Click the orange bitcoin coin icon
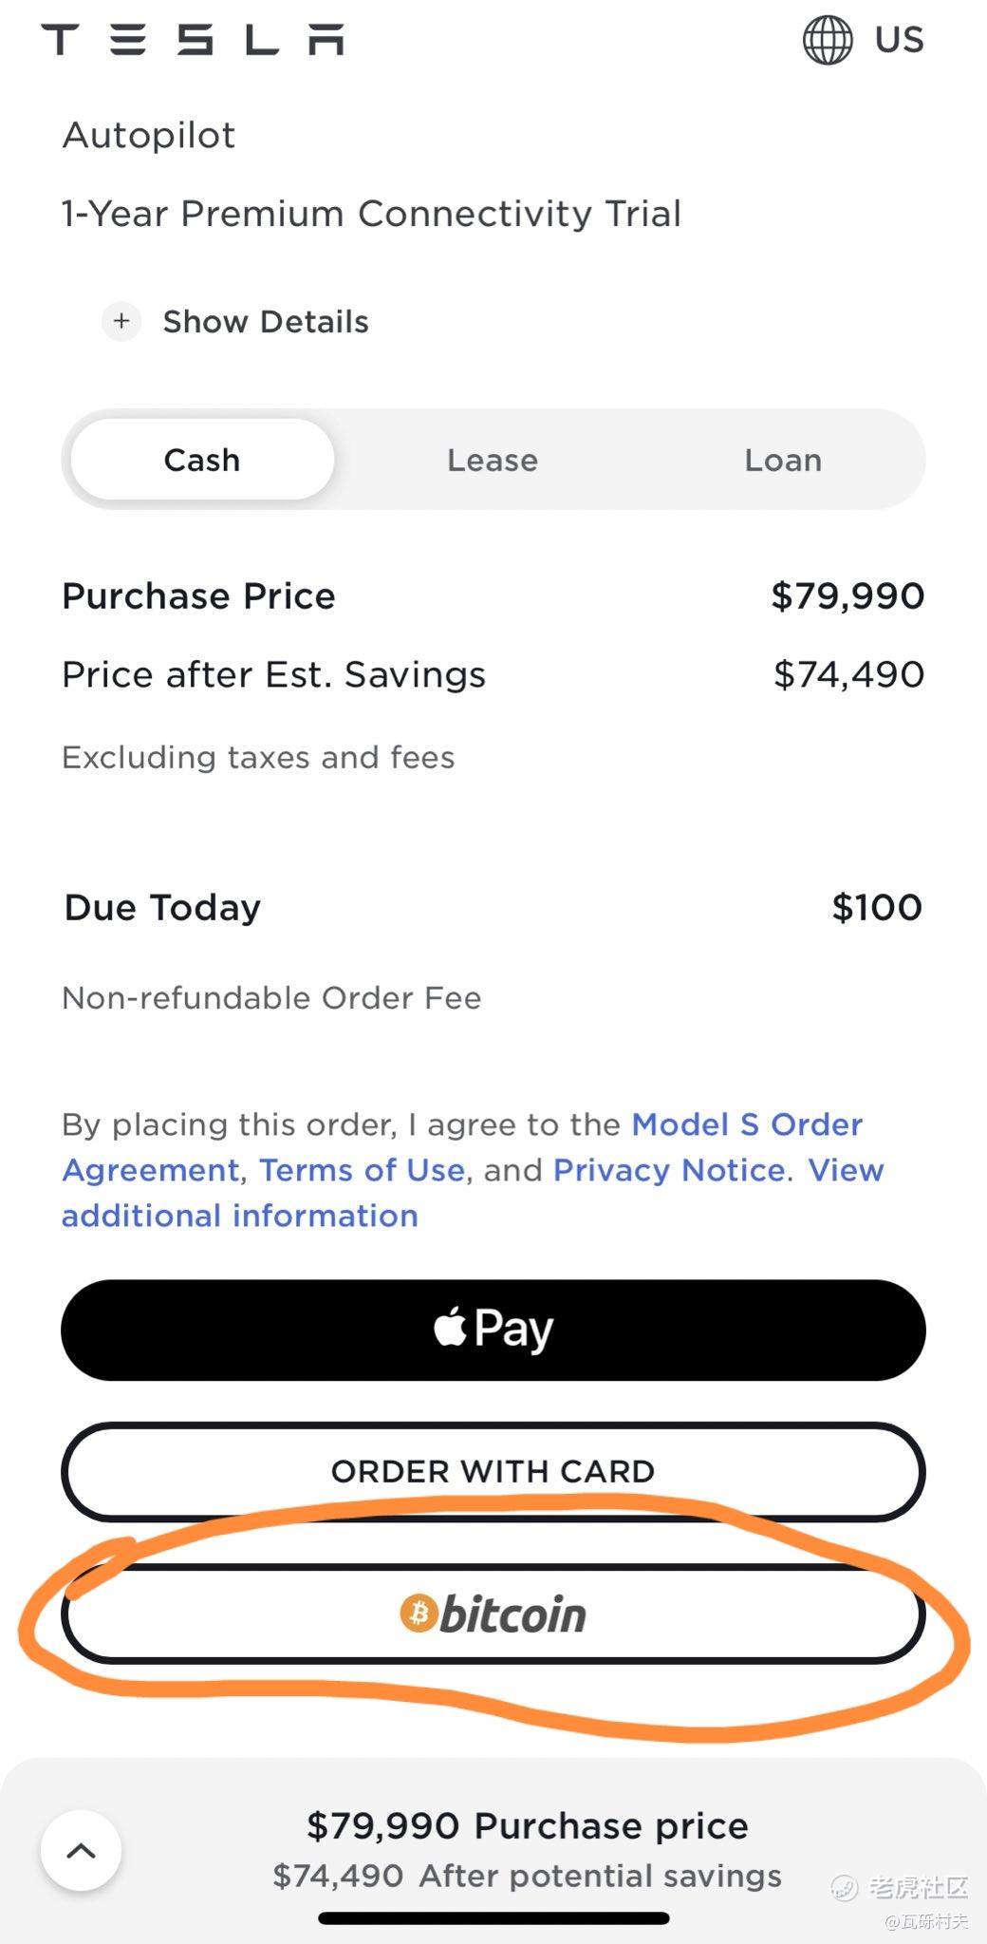Screen dimensions: 987x1944 [x=419, y=1614]
